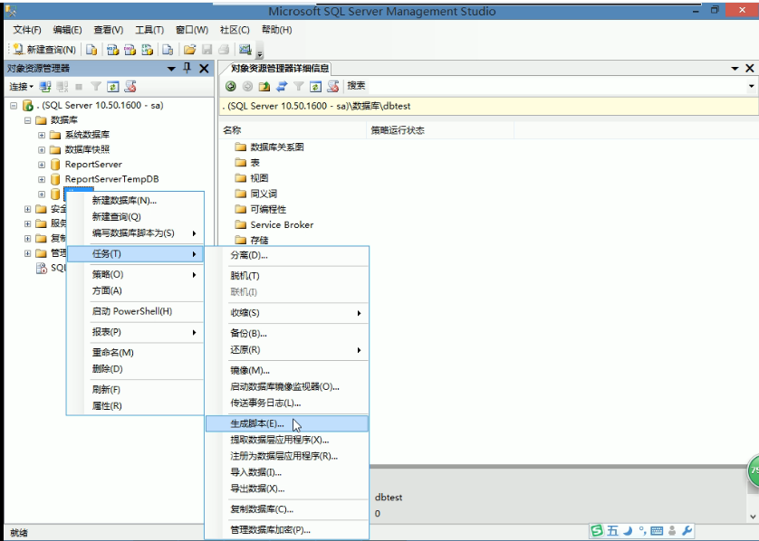Screen dimensions: 759x541
Task: Open the 文件(F) menu
Action: [27, 30]
